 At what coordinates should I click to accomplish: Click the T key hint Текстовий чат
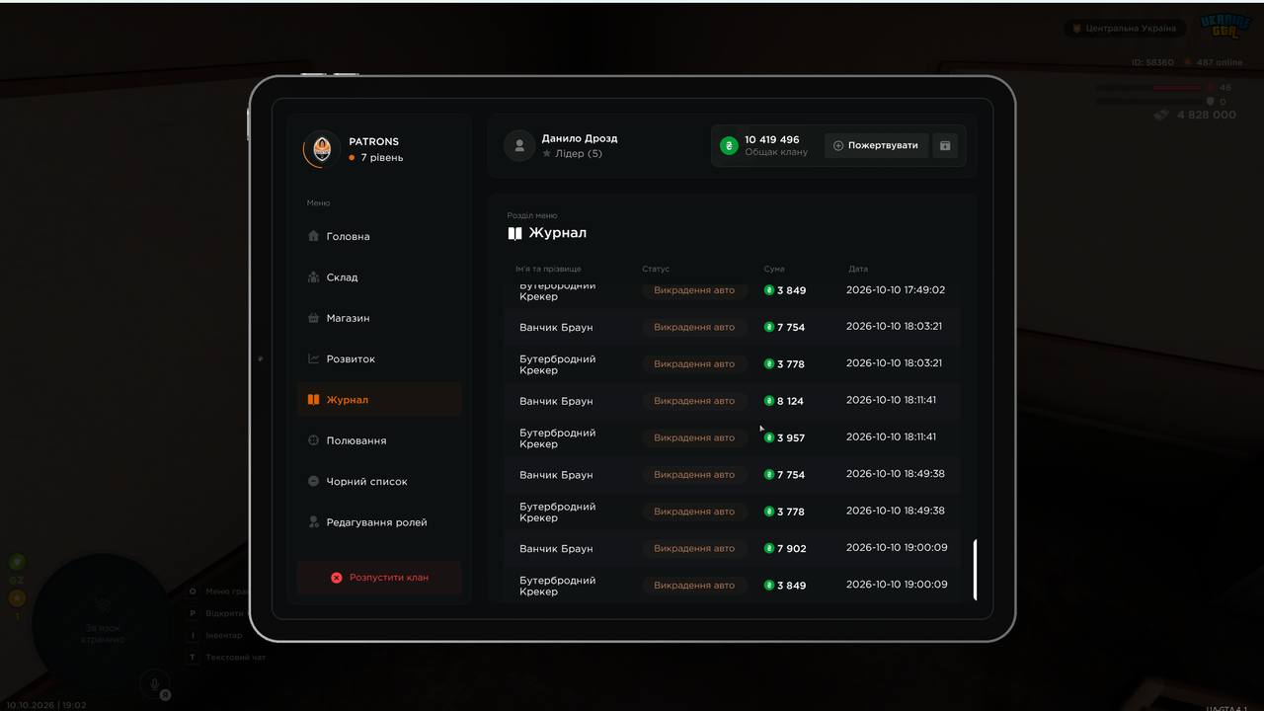click(x=227, y=657)
